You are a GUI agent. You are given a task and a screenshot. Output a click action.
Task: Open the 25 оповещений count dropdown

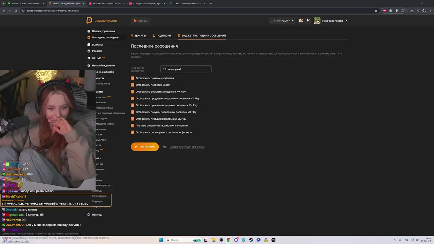186,69
